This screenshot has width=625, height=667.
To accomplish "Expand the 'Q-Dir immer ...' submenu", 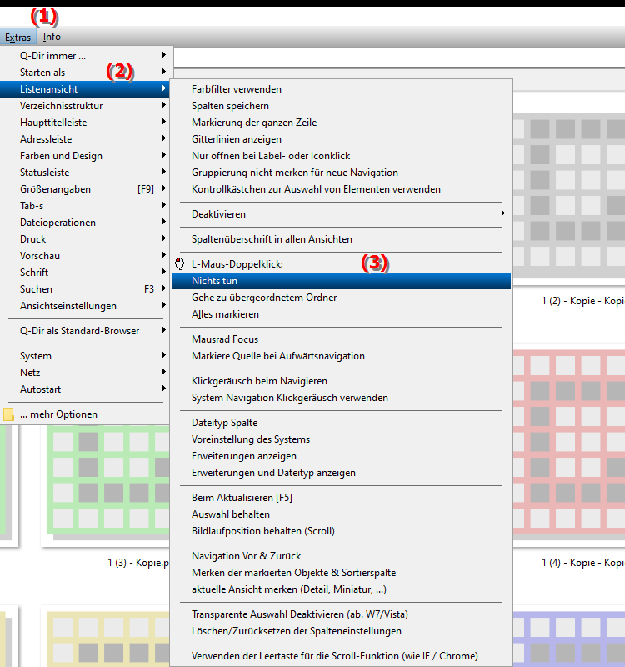I will click(x=85, y=56).
